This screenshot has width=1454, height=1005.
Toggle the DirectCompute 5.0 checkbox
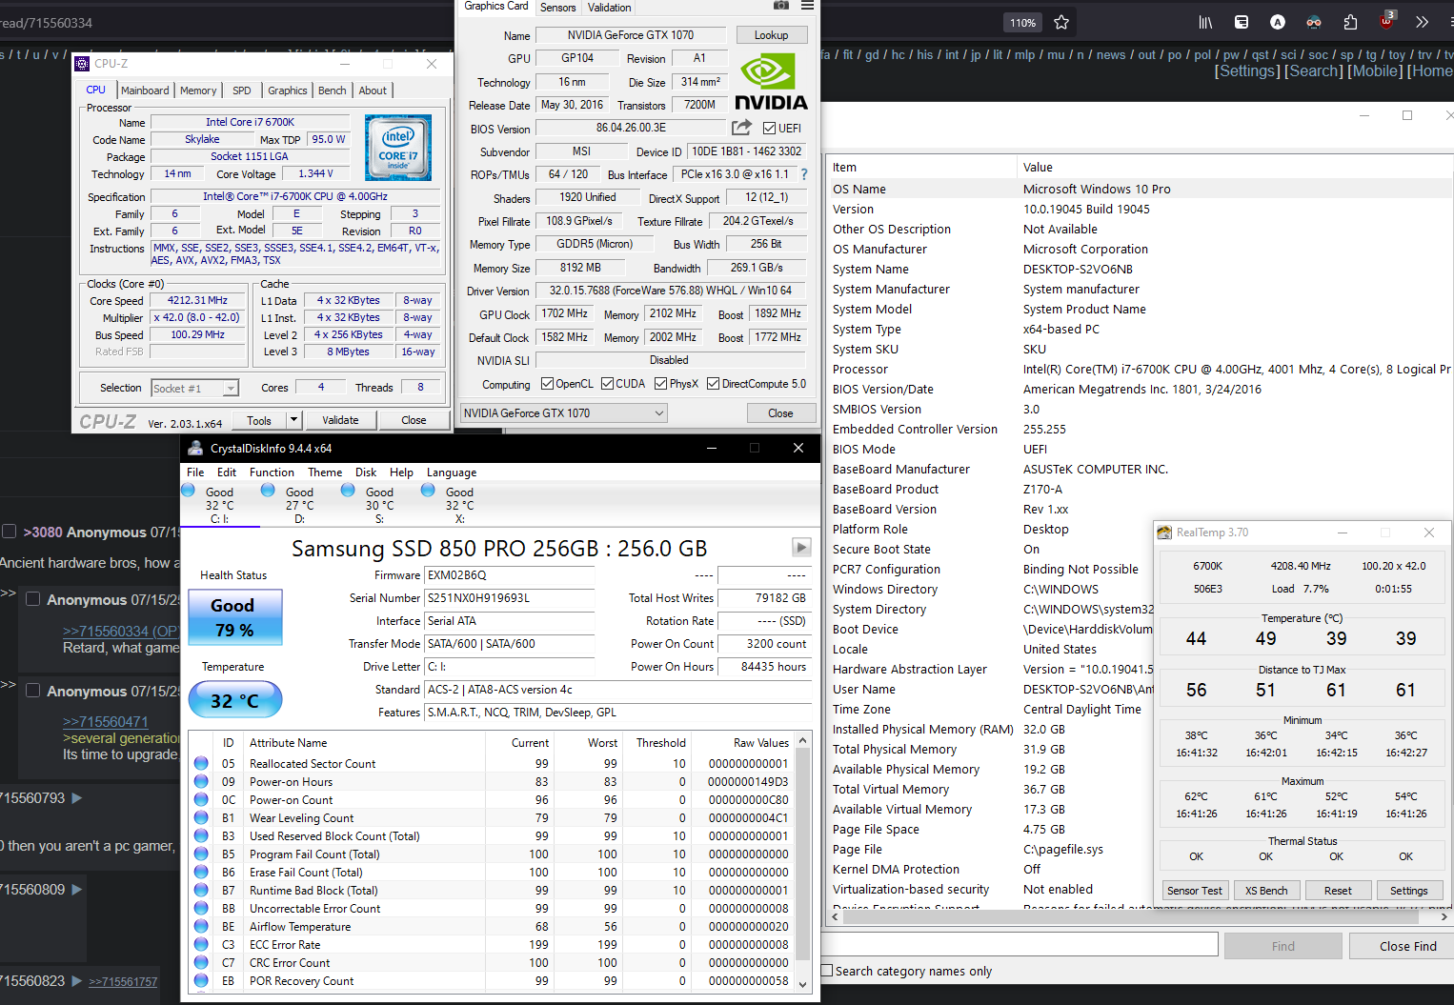coord(713,384)
